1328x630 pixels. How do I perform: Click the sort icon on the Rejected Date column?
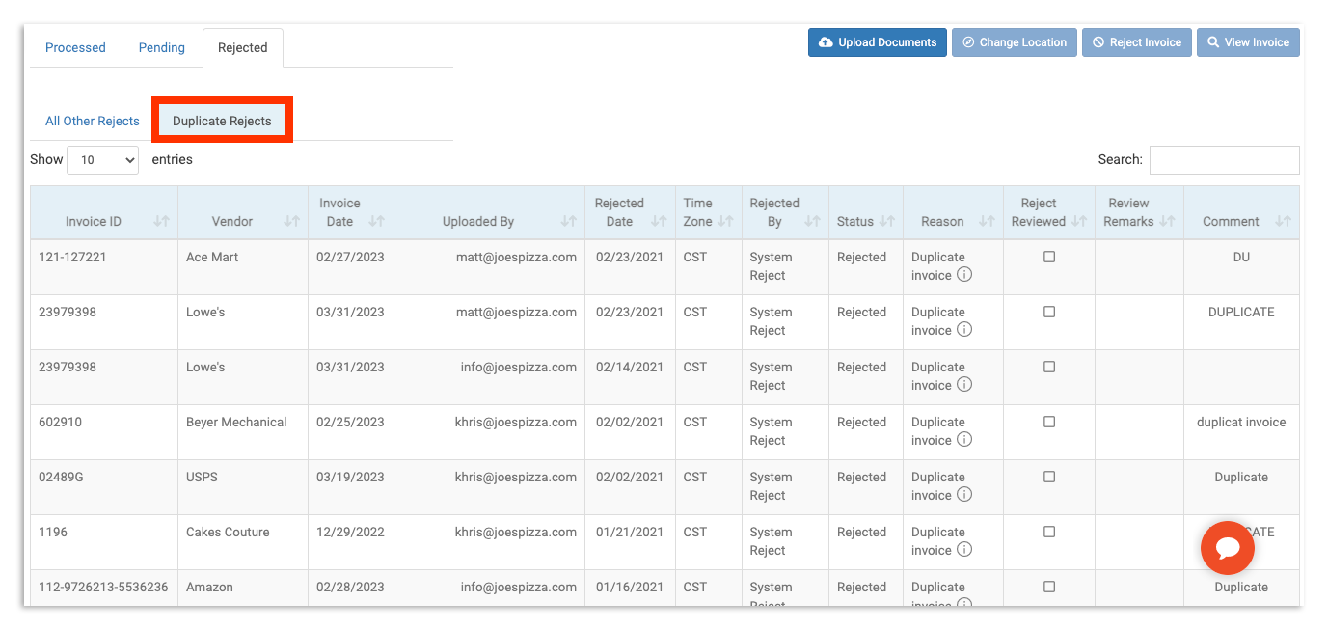click(x=658, y=221)
